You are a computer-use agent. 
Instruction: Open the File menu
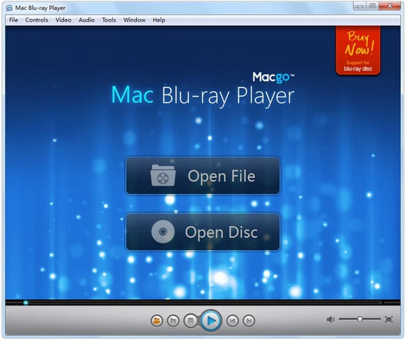pos(13,20)
